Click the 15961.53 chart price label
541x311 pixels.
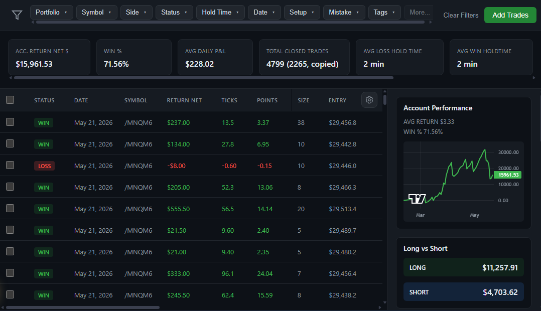click(507, 175)
